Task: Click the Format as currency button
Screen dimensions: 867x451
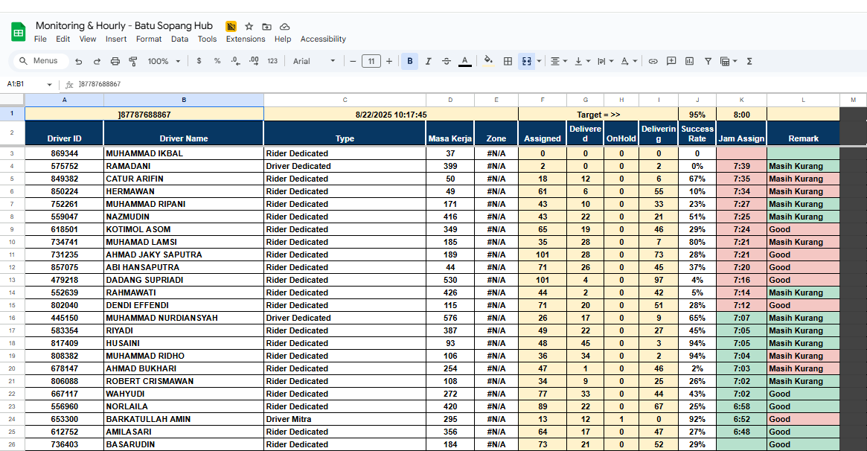Action: point(199,61)
